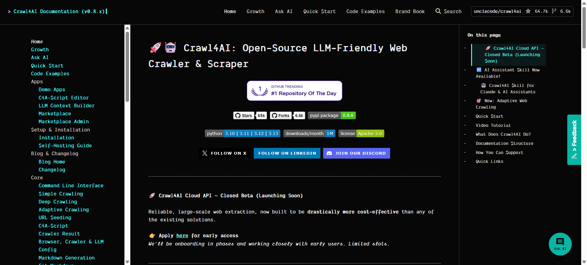Click the Follow on X button

(224, 153)
